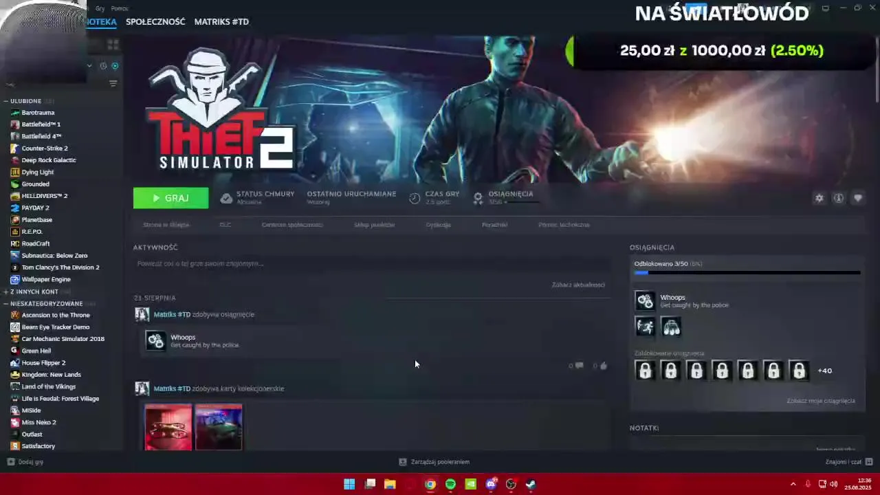Open the game info icon

tap(838, 198)
